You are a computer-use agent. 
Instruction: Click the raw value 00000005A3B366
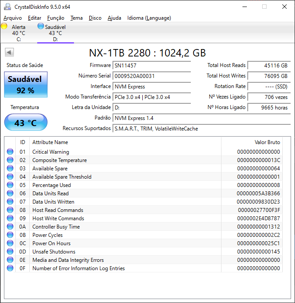(x=258, y=194)
